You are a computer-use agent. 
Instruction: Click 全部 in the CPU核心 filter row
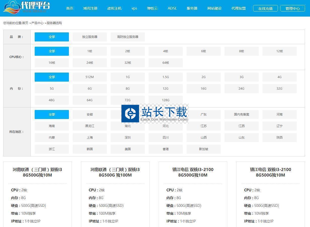(52, 51)
